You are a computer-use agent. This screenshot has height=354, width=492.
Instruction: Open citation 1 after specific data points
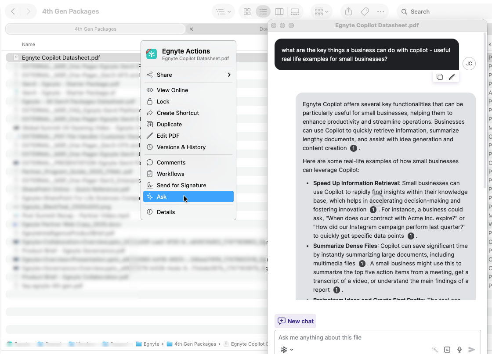411,236
